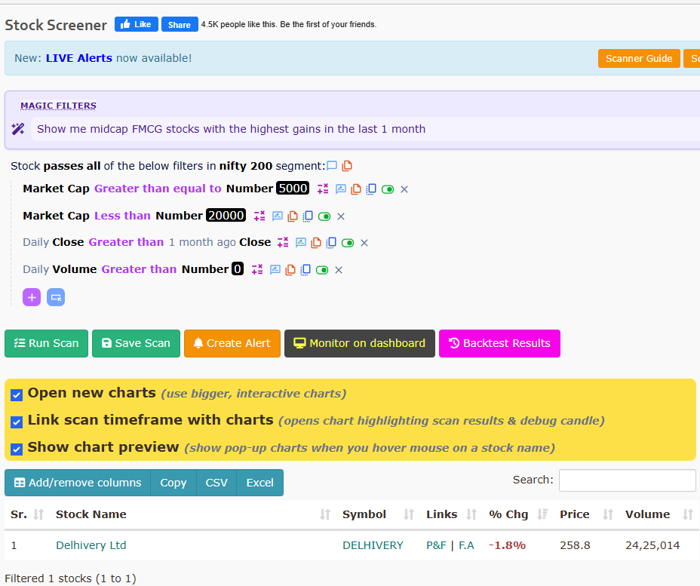Change 'Greater than' operator on Daily Volume
This screenshot has height=586, width=700.
[x=139, y=269]
